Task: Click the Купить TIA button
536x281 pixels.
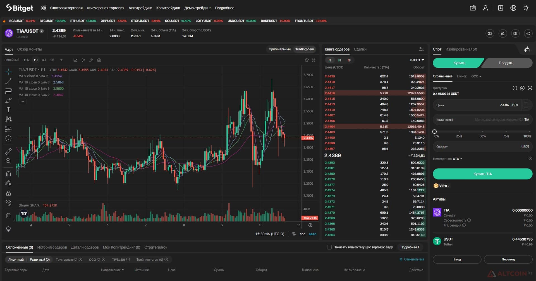Action: 482,174
